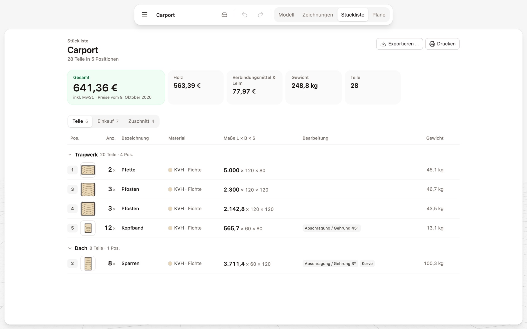
Task: Open the hamburger menu
Action: click(x=144, y=15)
